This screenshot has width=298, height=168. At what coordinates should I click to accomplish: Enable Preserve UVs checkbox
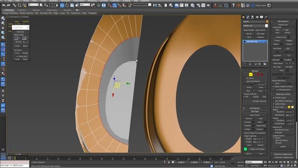click(274, 37)
